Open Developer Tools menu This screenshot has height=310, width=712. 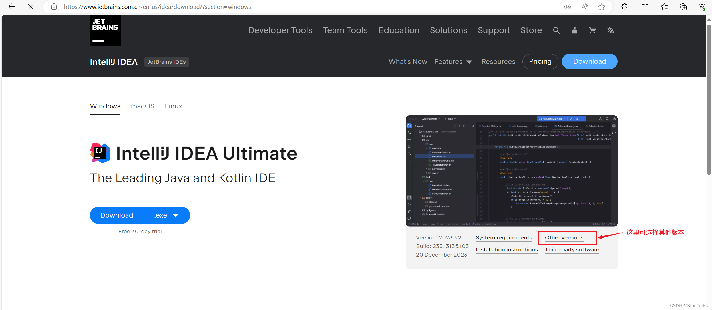[x=280, y=30]
